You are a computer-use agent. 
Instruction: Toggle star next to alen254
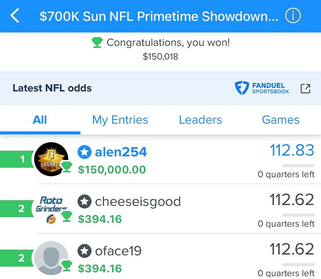point(84,152)
